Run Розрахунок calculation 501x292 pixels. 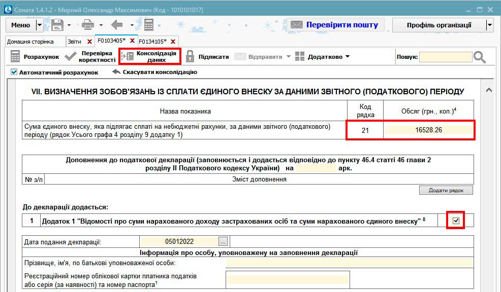(35, 57)
